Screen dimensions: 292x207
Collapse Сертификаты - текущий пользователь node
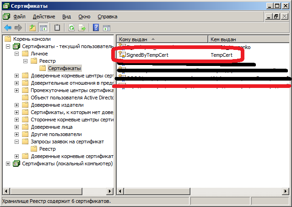8,46
